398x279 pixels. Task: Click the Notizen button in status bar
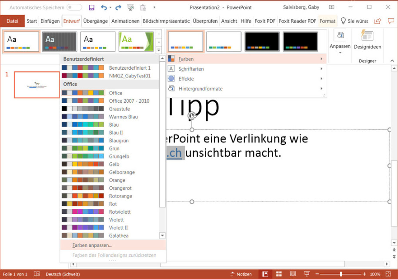[x=241, y=274]
